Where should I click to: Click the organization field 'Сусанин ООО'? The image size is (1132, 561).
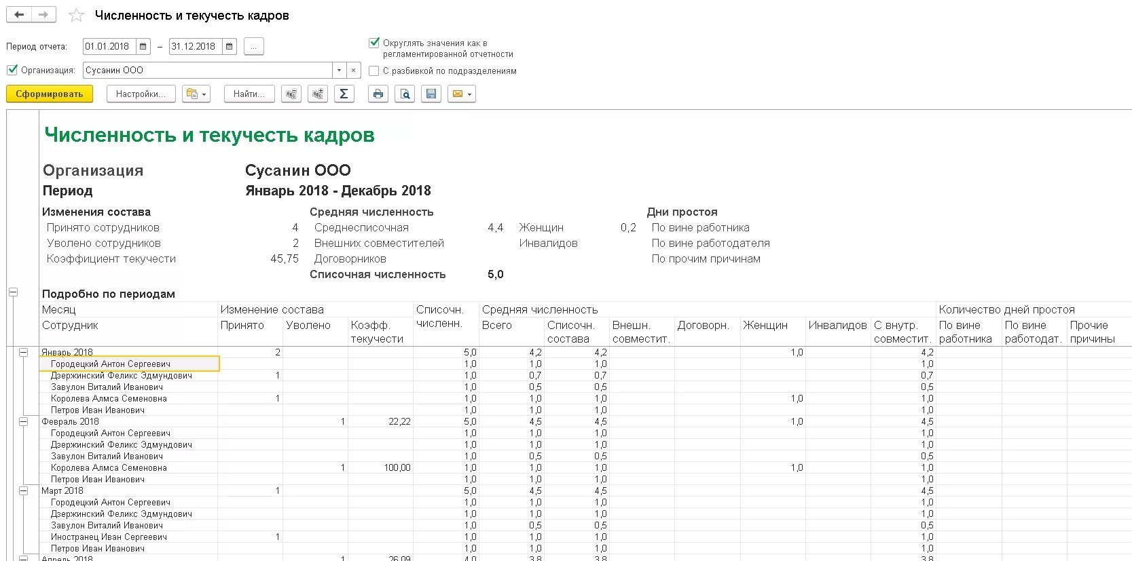tap(207, 70)
